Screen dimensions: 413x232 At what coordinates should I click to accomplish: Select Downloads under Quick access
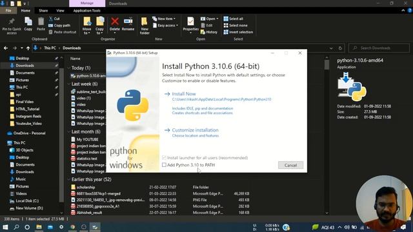tap(25, 66)
